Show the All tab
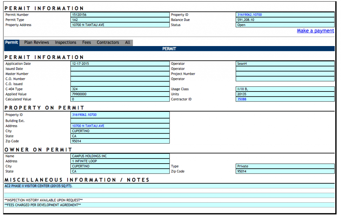Viewport: 341px width, 216px height. tap(128, 42)
